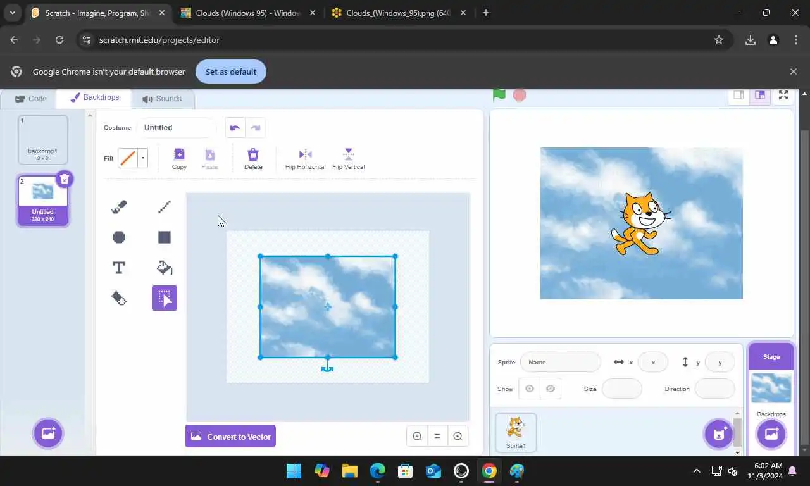Enter full screen stage mode

783,96
